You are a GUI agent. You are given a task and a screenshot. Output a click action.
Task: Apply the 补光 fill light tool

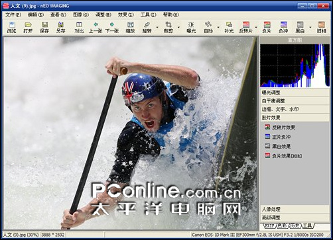pos(229,27)
